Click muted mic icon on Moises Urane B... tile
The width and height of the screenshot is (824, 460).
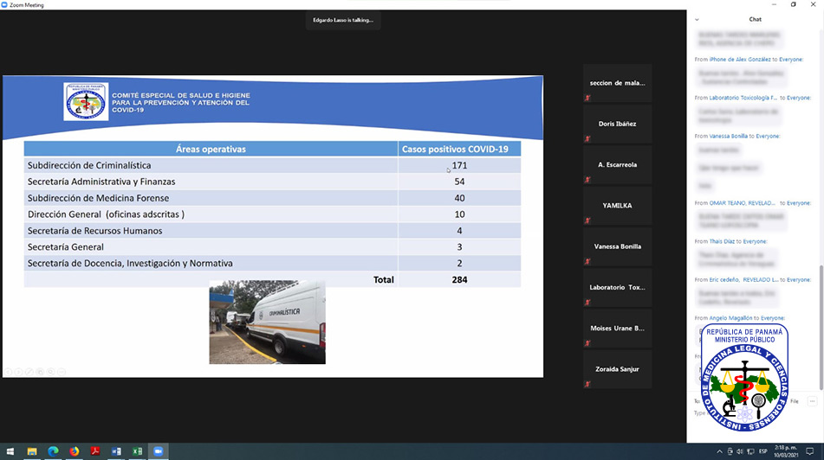pos(587,343)
